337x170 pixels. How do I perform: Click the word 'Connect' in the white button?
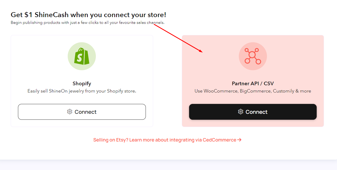[x=85, y=112]
